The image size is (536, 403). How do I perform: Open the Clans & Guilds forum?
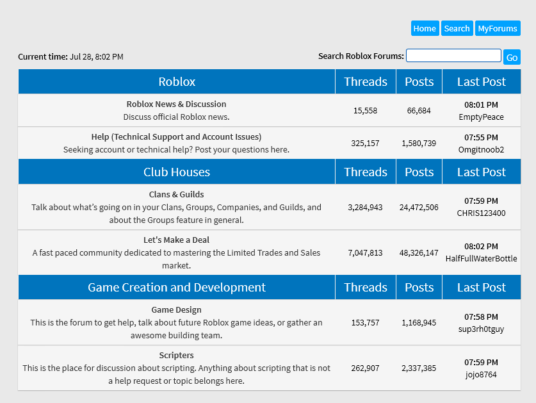coord(176,194)
